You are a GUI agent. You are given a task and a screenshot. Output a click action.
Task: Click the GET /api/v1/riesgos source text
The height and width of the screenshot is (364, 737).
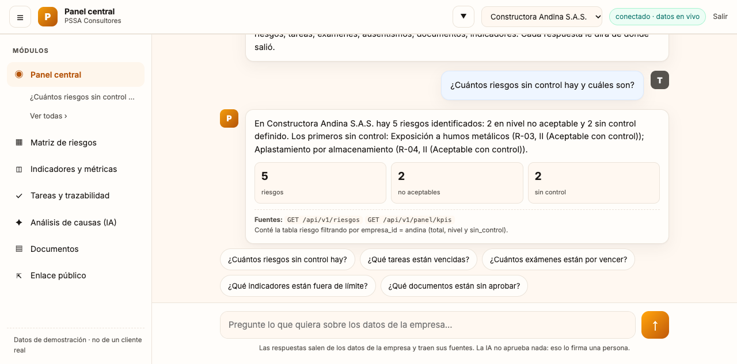point(324,220)
